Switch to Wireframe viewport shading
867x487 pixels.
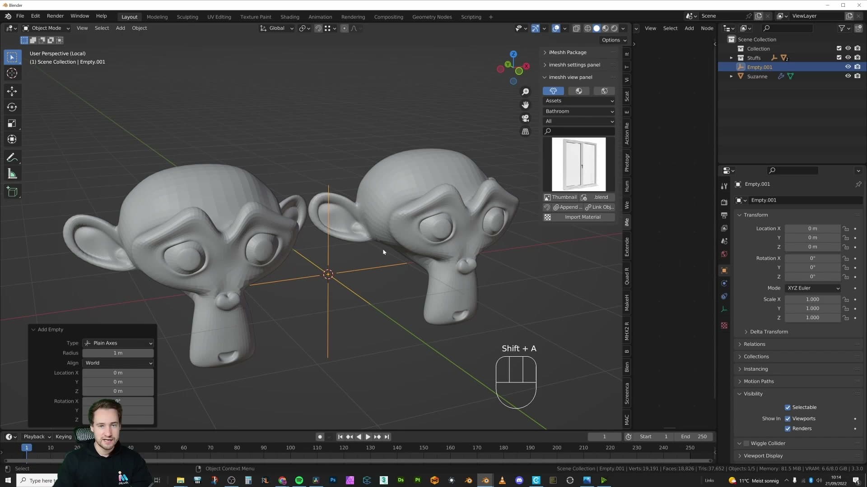point(587,28)
